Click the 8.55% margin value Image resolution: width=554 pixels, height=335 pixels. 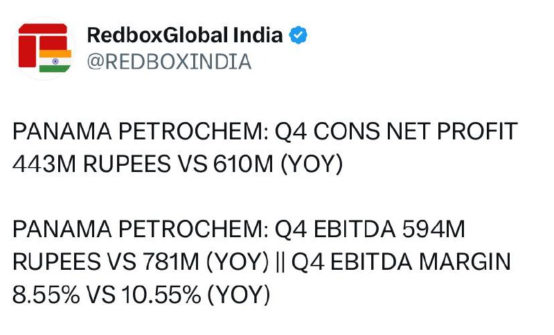point(46,295)
